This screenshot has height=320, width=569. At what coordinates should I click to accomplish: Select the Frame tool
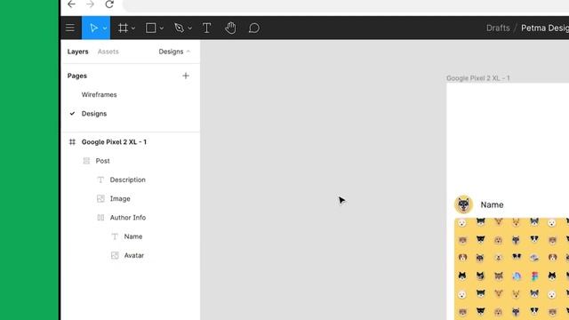(x=123, y=28)
